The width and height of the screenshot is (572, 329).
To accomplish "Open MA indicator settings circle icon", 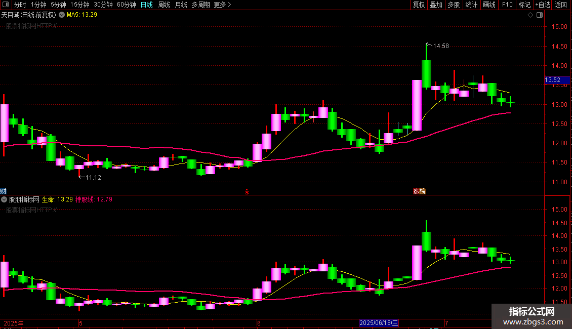I will coord(62,15).
